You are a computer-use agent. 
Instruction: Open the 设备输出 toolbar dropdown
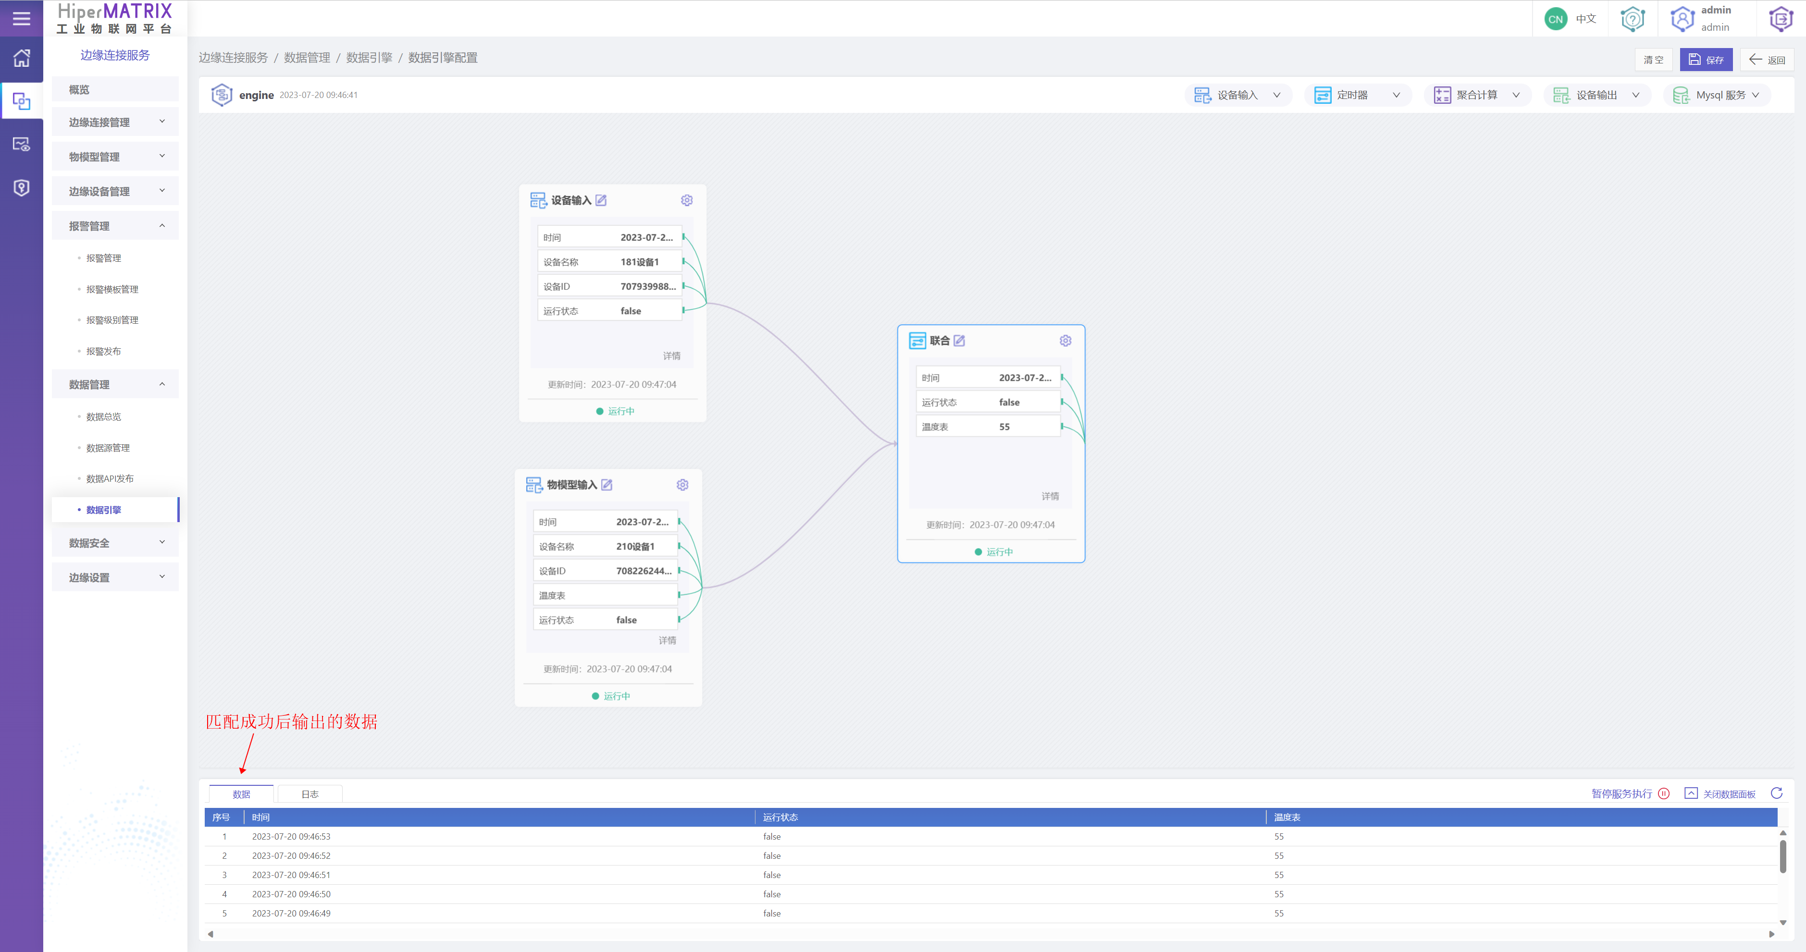[x=1597, y=95]
